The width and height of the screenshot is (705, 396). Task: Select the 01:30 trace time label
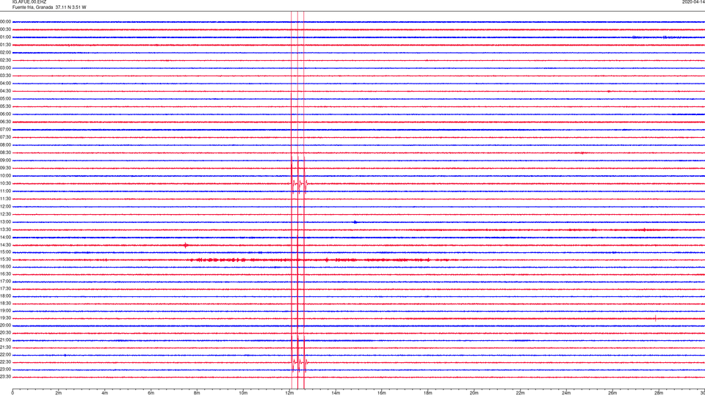tap(5, 45)
